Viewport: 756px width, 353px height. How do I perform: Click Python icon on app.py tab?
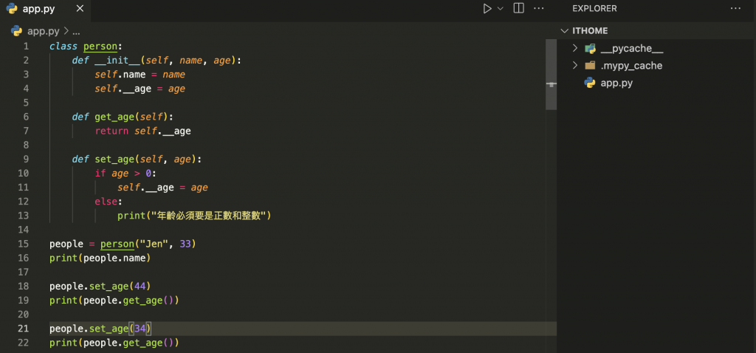point(12,9)
